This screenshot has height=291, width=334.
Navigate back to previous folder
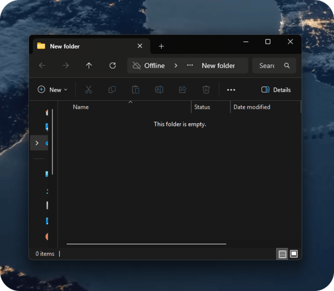(42, 66)
